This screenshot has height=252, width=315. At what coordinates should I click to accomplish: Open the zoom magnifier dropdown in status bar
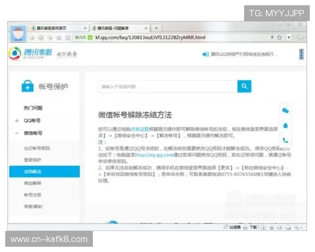tap(298, 227)
